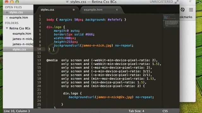Click line number 22 in gutter
The width and height of the screenshot is (202, 113).
click(x=39, y=94)
